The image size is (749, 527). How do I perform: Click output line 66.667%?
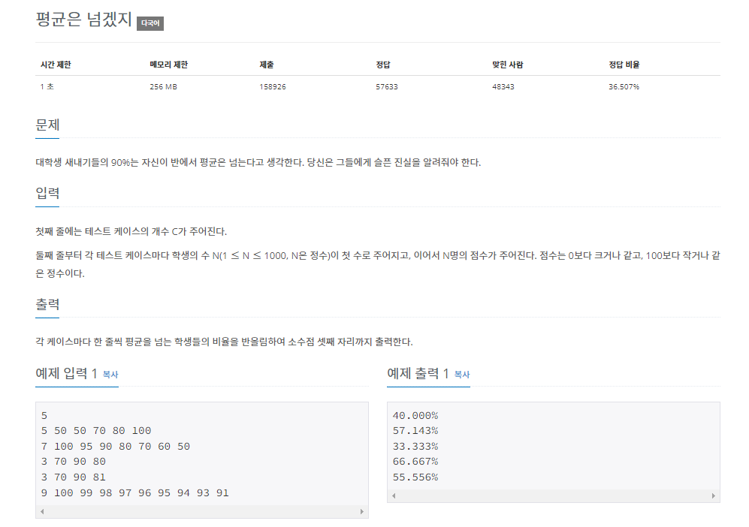tap(415, 462)
